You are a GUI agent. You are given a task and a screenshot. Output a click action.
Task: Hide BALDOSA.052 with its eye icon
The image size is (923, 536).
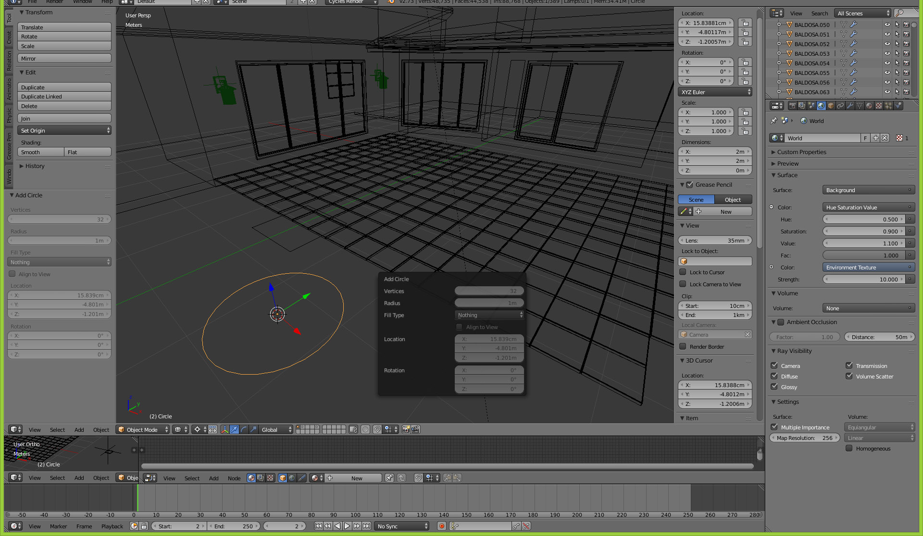(x=887, y=44)
